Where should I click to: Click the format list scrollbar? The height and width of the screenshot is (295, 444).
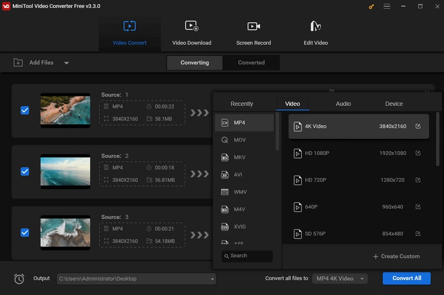(277, 131)
